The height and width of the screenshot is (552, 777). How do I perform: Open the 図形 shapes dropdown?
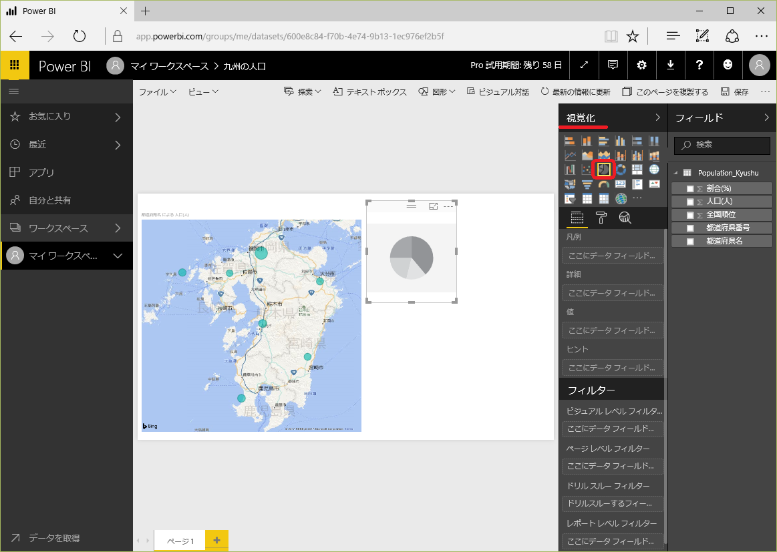point(436,92)
